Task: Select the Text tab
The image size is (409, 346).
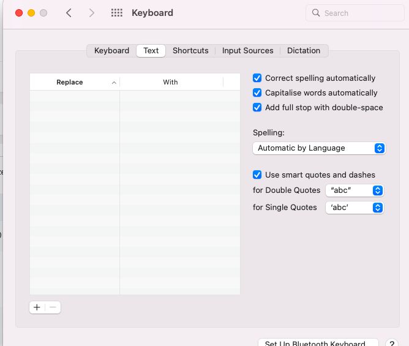Action: tap(151, 50)
